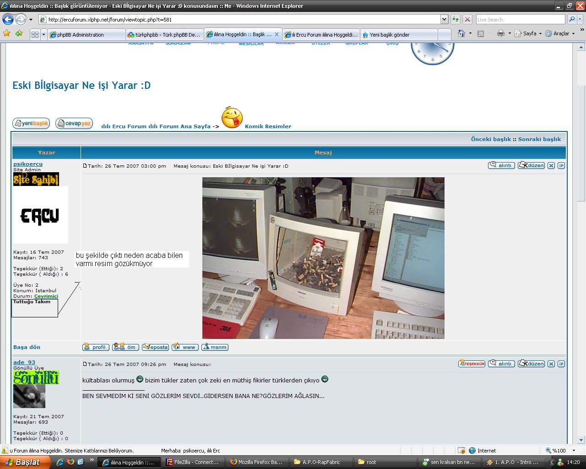Click the RSS feeds icon in command bar
The image size is (586, 469).
click(x=481, y=33)
